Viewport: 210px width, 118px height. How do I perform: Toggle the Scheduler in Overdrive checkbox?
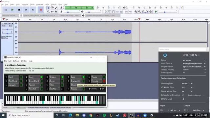[183, 95]
